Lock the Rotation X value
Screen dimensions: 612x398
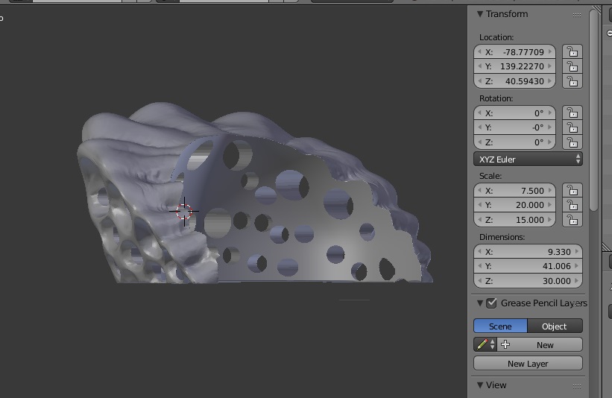click(572, 113)
